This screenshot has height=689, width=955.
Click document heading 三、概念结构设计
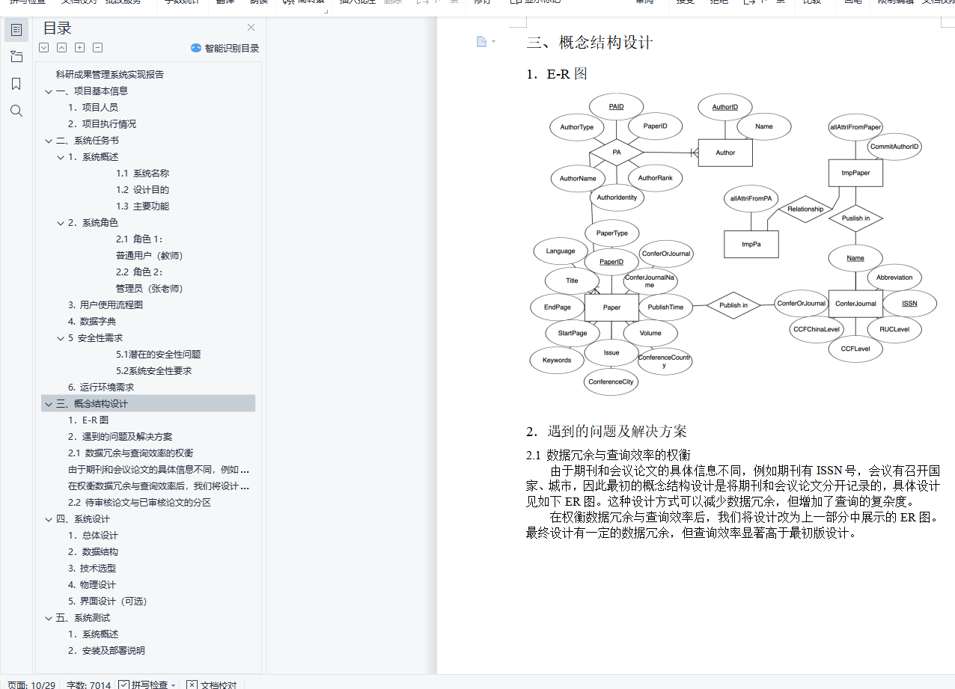click(590, 43)
